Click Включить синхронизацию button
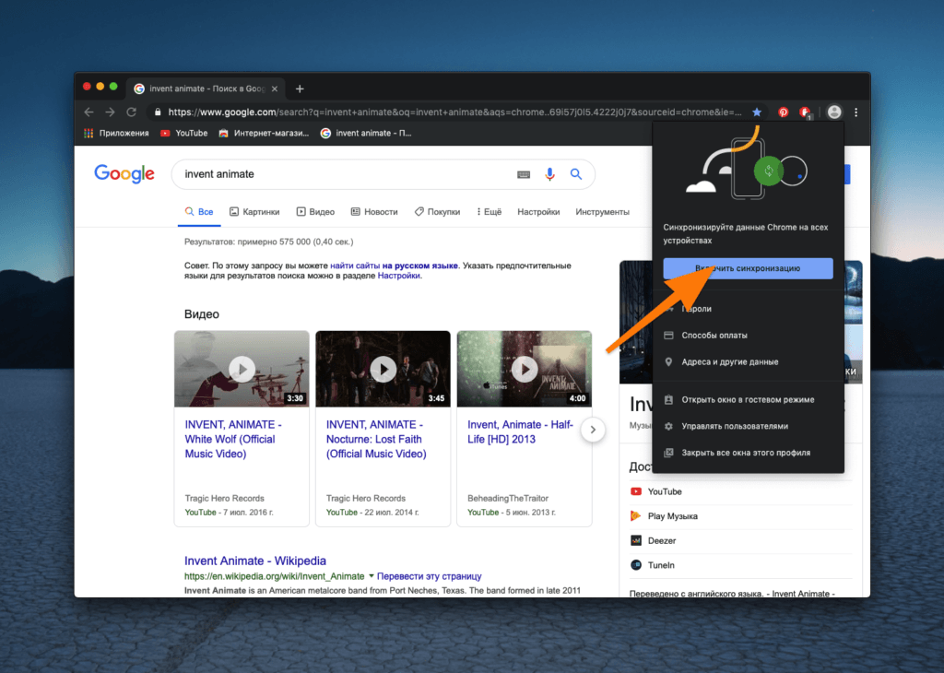Viewport: 944px width, 673px height. click(748, 268)
